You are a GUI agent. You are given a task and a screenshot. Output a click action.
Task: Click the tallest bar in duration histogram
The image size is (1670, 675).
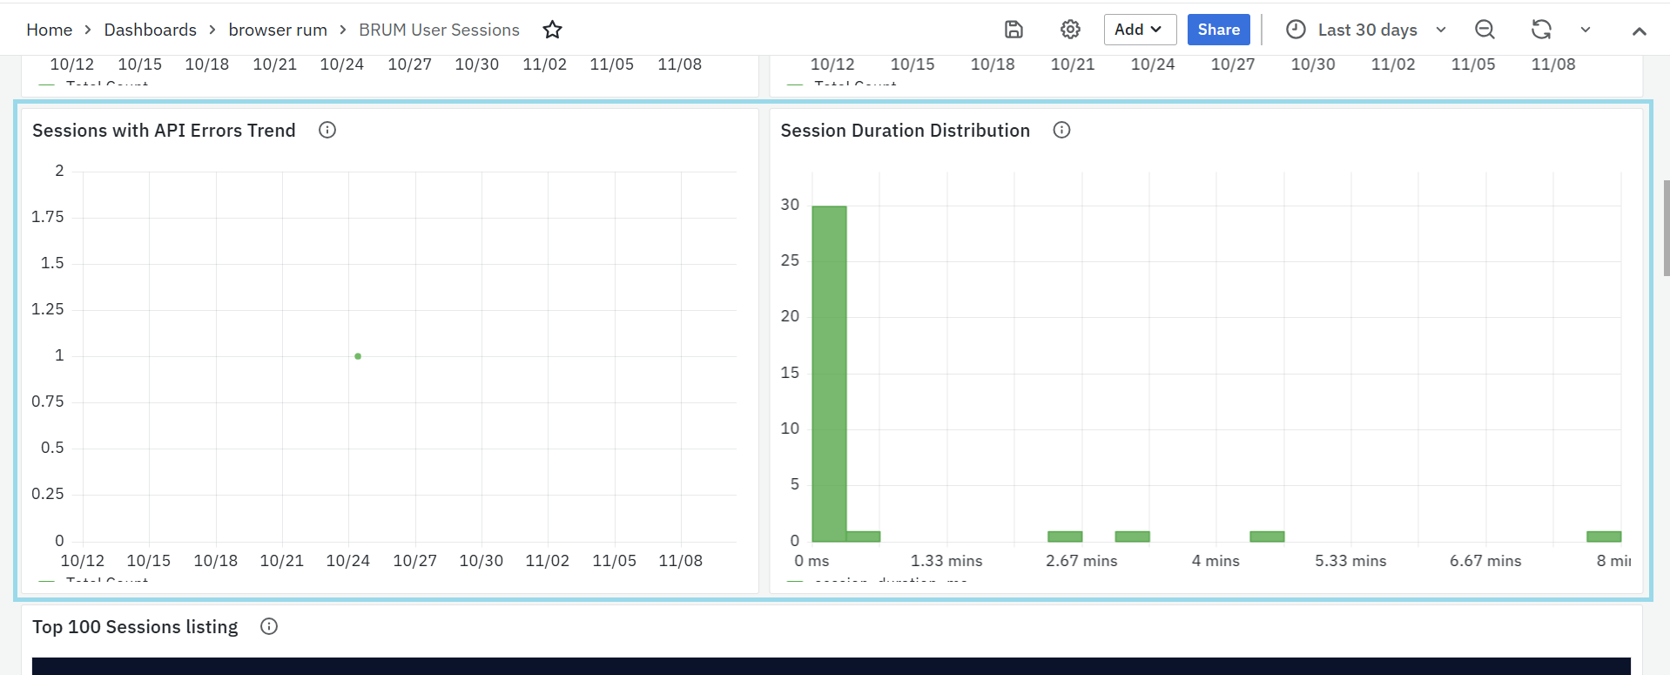pos(829,375)
